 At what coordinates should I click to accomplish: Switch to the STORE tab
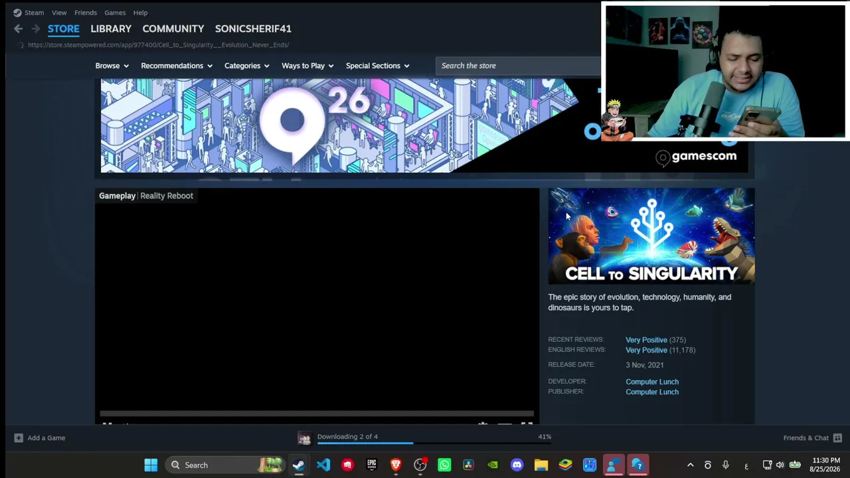pos(64,29)
